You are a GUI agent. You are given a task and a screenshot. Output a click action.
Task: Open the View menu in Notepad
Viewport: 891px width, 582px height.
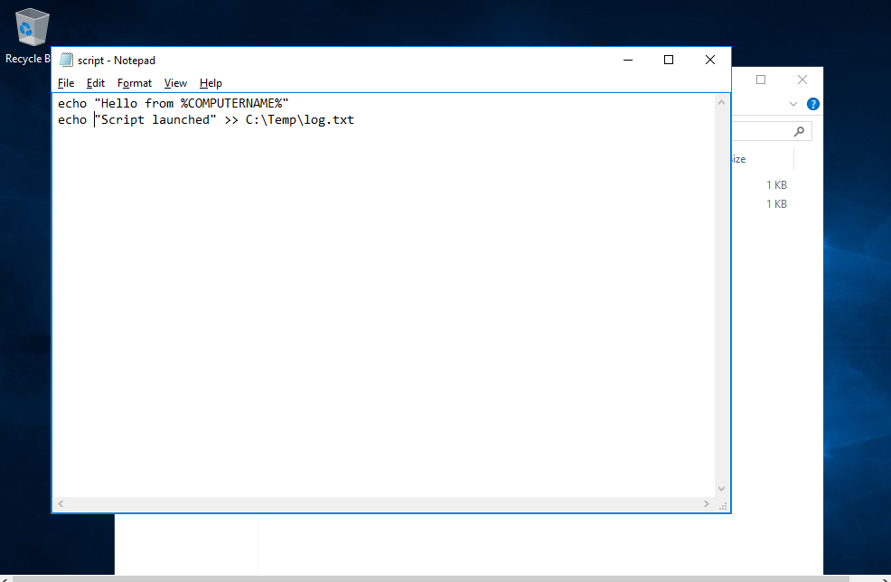[175, 83]
